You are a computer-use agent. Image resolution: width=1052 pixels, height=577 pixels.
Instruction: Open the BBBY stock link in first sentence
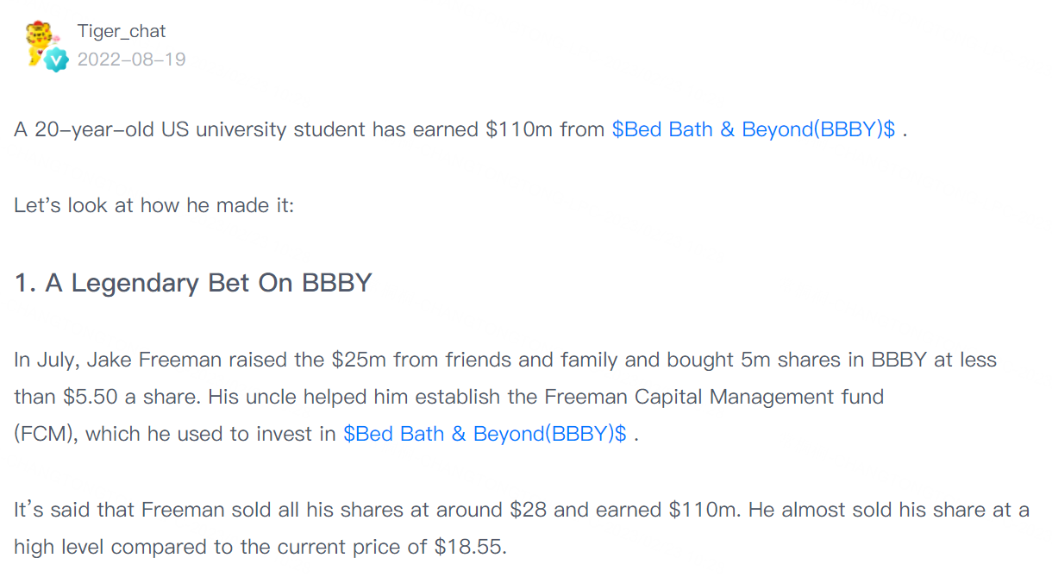753,129
